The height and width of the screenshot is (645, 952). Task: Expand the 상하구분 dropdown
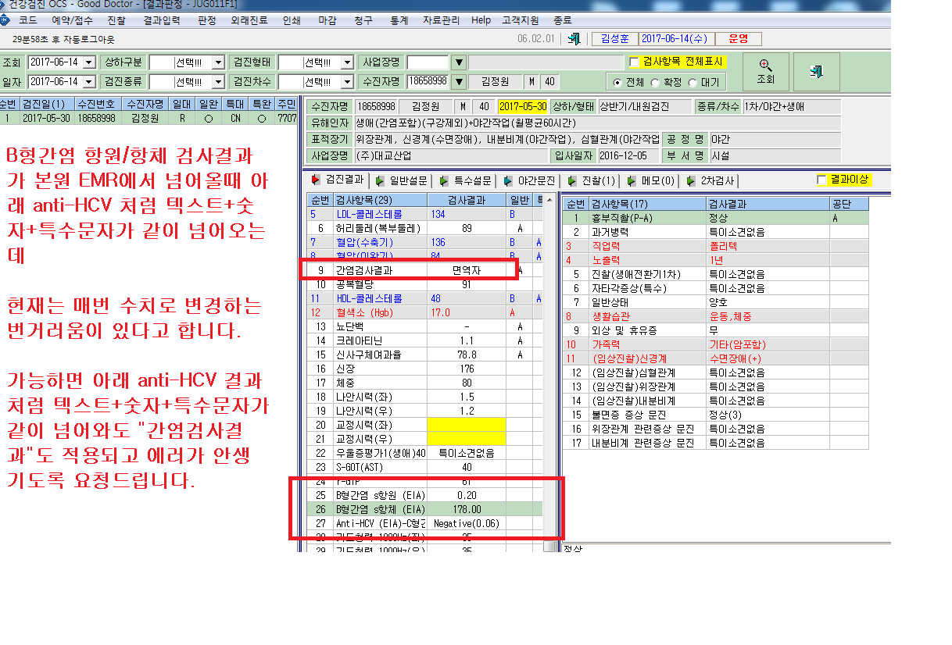[217, 62]
